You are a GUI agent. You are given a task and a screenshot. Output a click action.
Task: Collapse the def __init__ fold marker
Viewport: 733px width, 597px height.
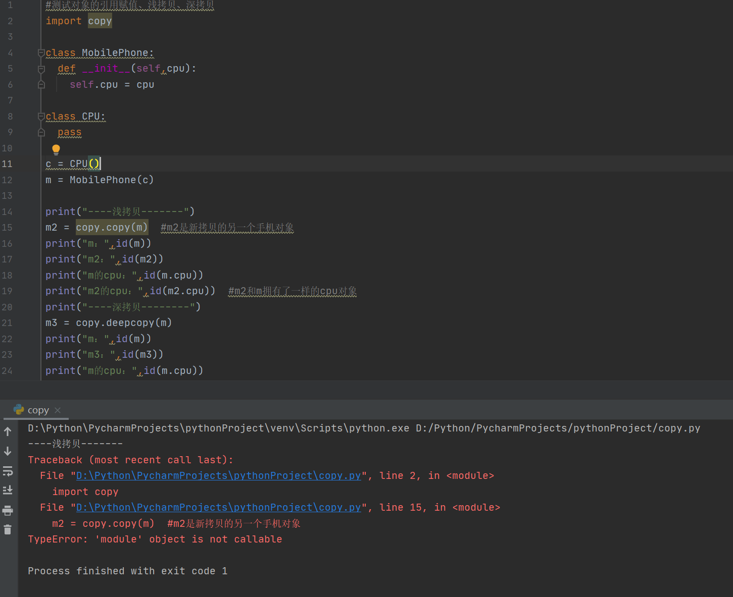[41, 69]
